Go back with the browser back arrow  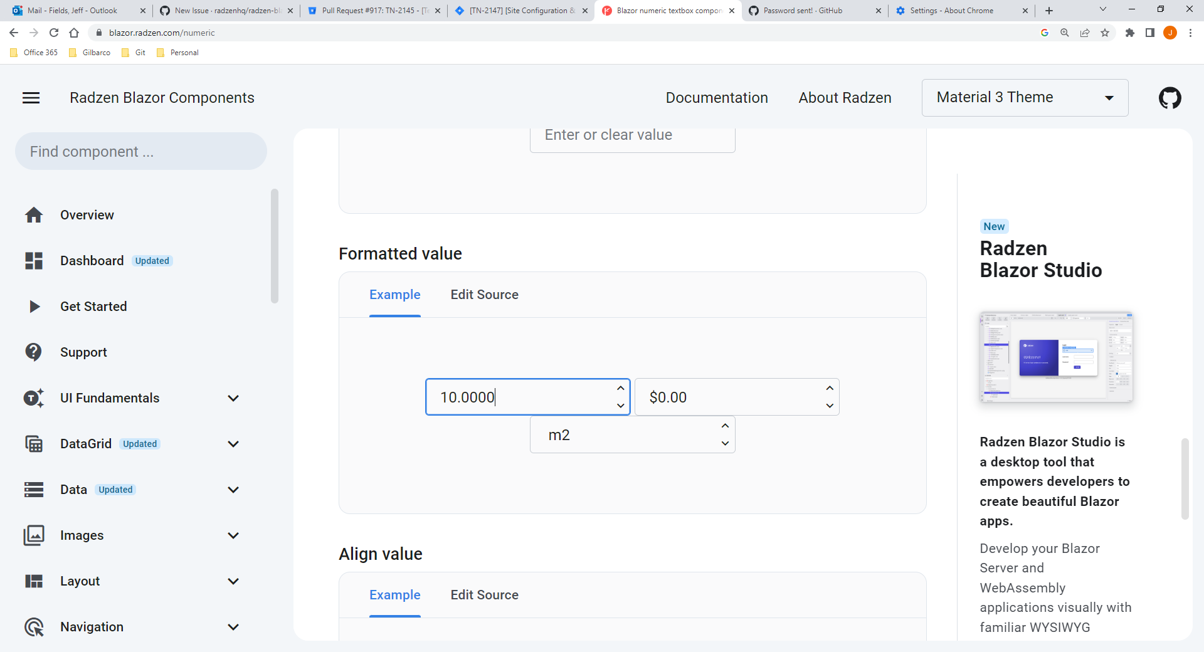[14, 33]
